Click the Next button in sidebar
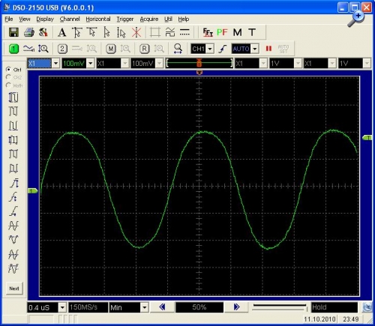The image size is (375, 326). (14, 289)
